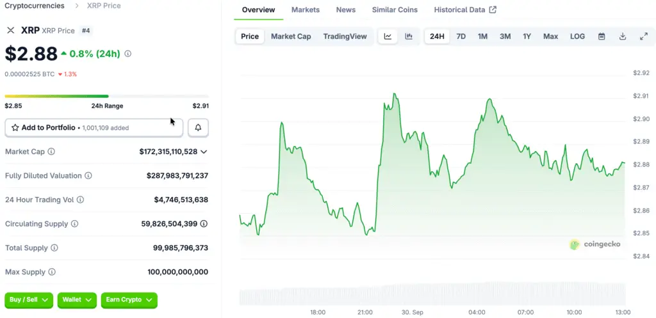
Task: Click the price alert bell icon
Action: point(199,127)
